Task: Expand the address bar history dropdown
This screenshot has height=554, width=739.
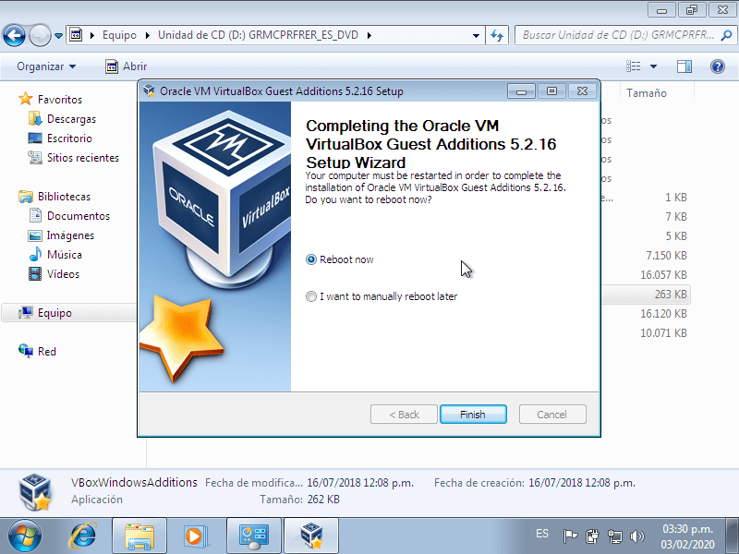Action: coord(477,36)
